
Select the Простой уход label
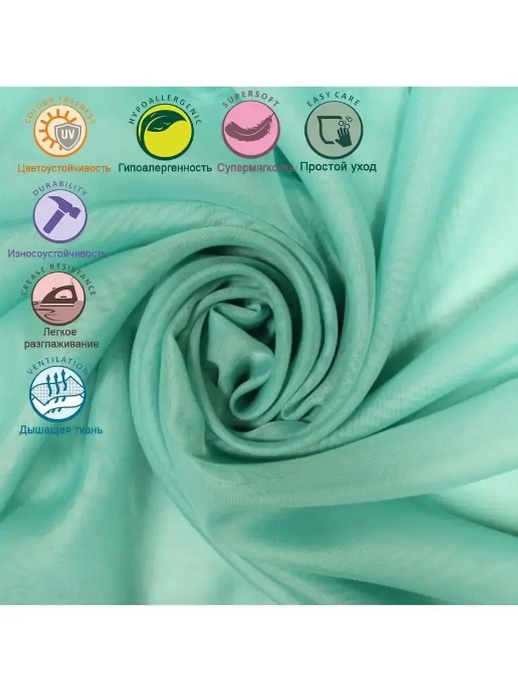point(338,167)
